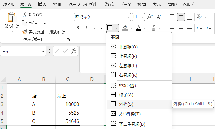Screen dimensions: 215x129
Task: Select 下罫線(O) bottom border option
Action: coord(139,47)
